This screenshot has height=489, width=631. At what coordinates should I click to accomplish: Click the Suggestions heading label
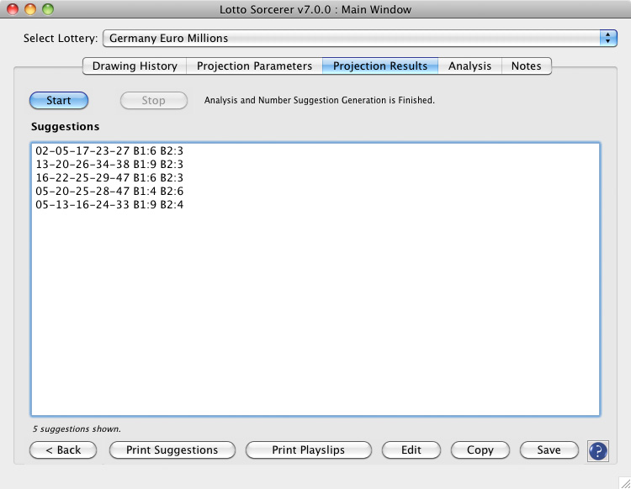[65, 127]
